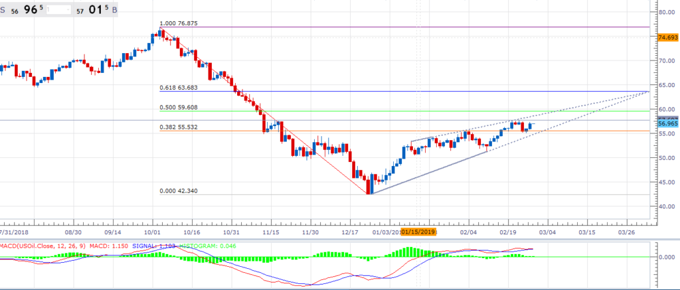Select the 0.000 Fibonacci level at 42.340
The width and height of the screenshot is (680, 290).
point(179,190)
